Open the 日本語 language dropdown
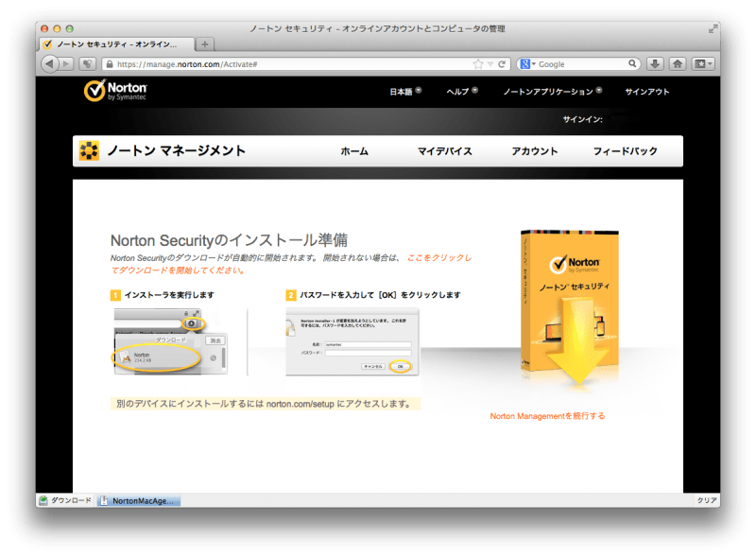The width and height of the screenshot is (756, 557). point(405,91)
